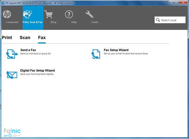Switch to the Print tab
The image size is (189, 139).
pos(7,38)
